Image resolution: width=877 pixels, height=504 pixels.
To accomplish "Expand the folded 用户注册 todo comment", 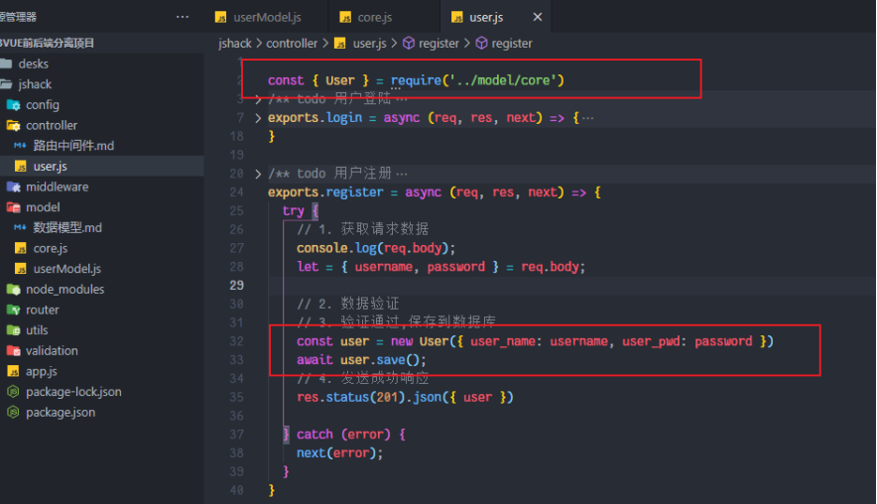I will click(258, 174).
